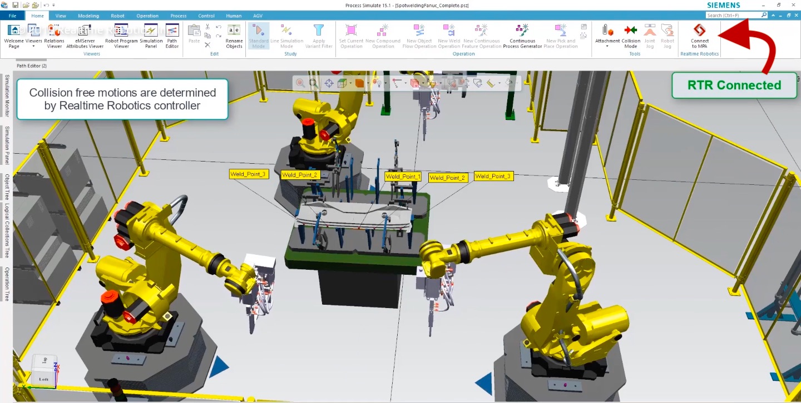This screenshot has height=403, width=801.
Task: Switch to the Robot ribbon tab
Action: pyautogui.click(x=117, y=16)
